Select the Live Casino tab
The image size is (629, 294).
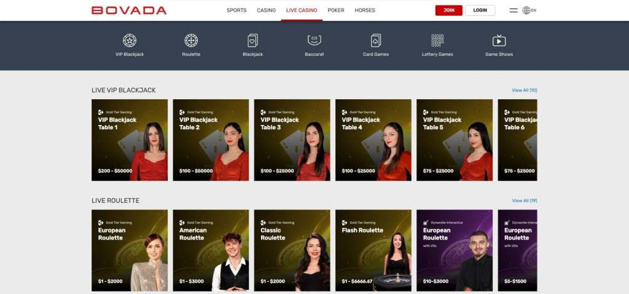tap(302, 10)
